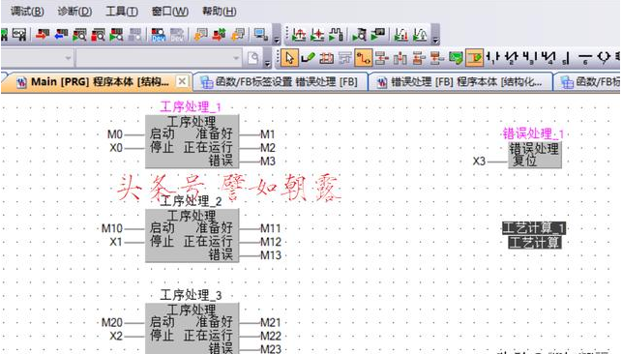
Task: Click input variable X0
Action: pos(116,148)
